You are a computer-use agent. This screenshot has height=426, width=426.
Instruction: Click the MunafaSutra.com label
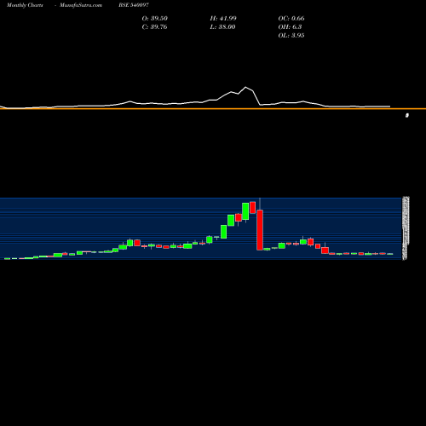click(x=81, y=5)
